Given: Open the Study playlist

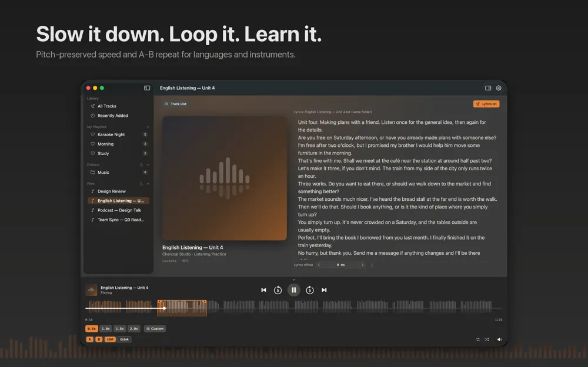Looking at the screenshot, I should point(118,153).
